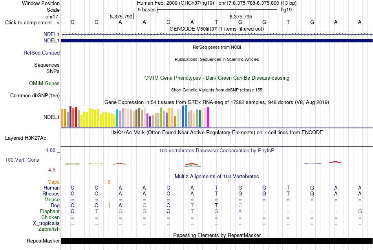
Task: Click the 5-base horizontal scale bar
Action: pos(217,10)
